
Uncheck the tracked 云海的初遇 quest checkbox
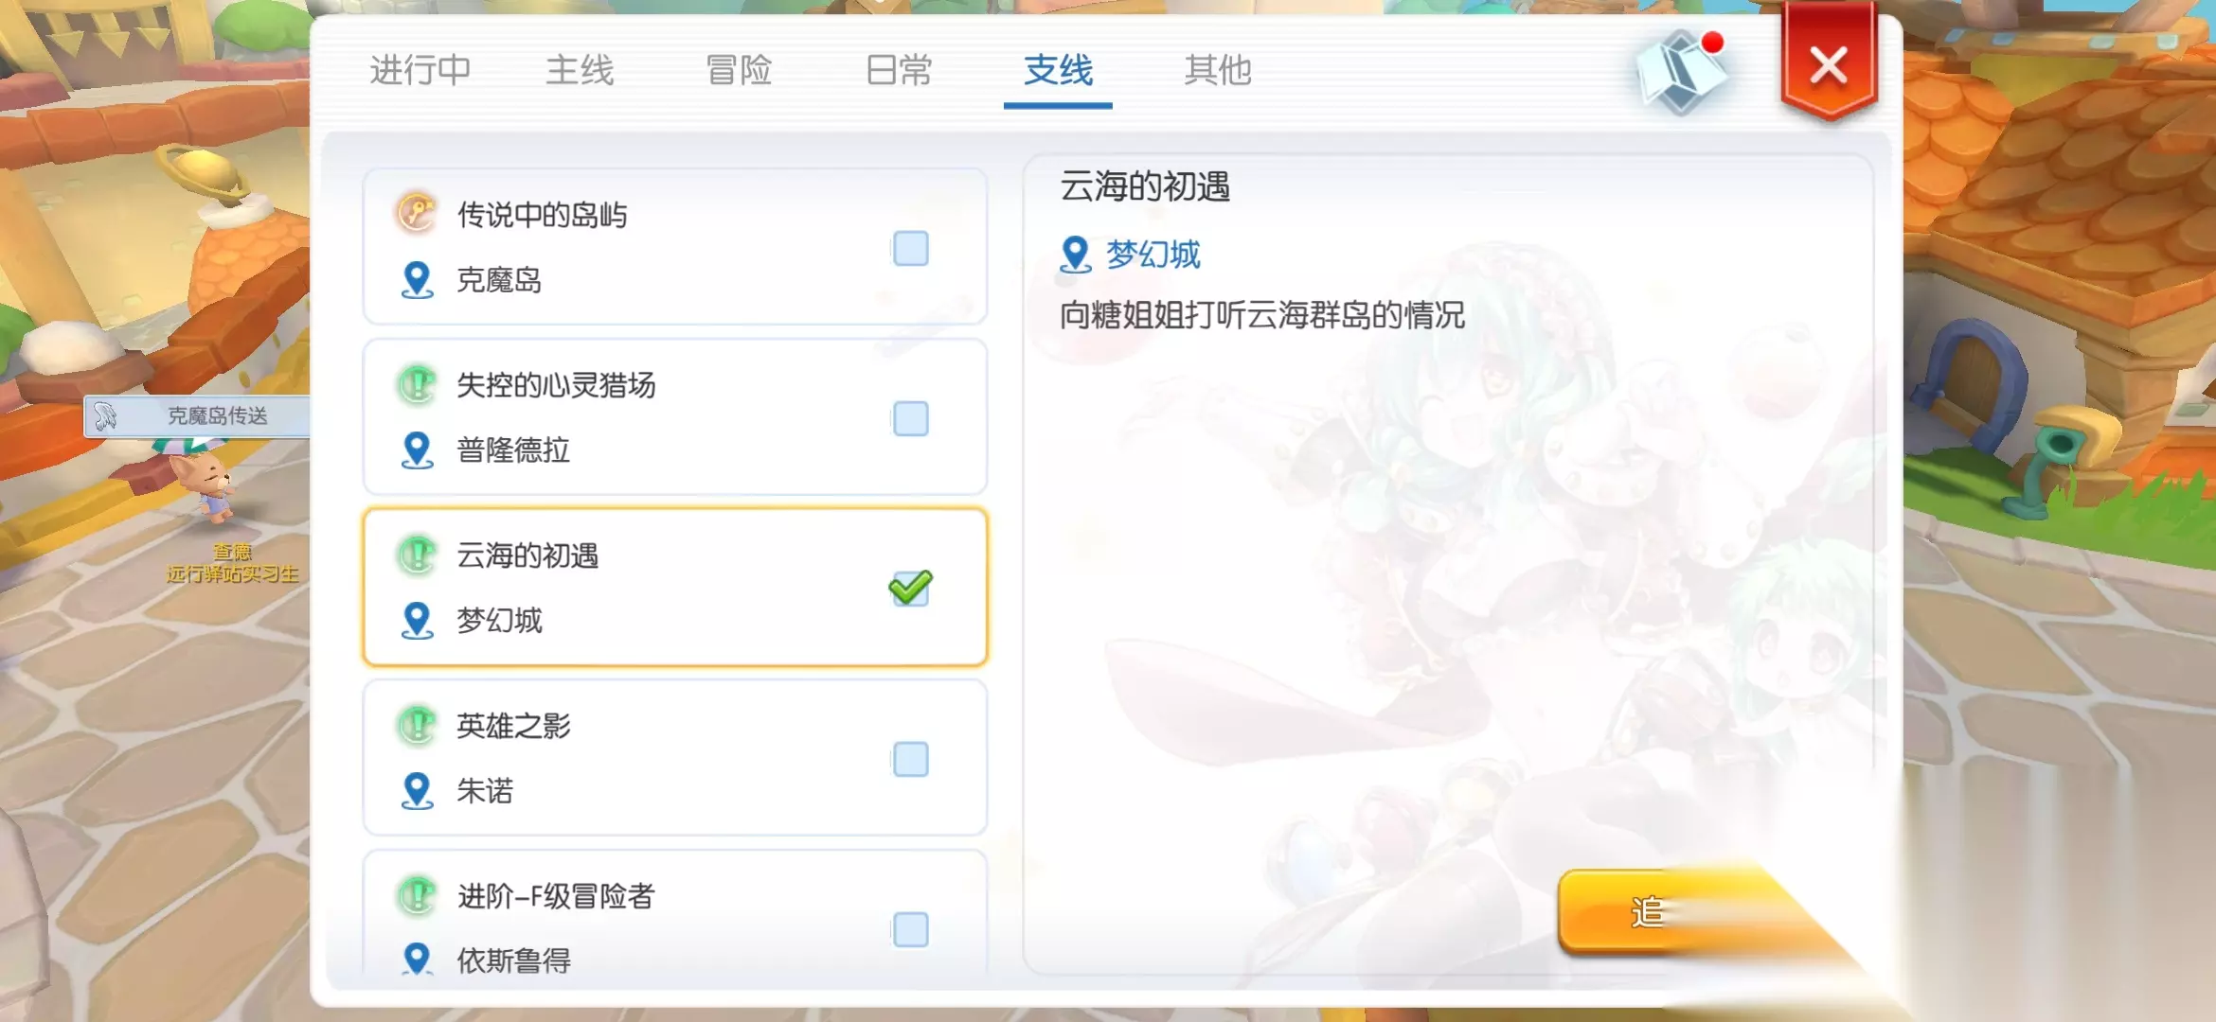coord(910,589)
